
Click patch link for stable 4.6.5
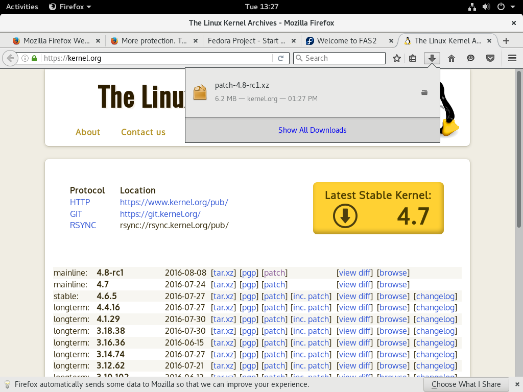click(x=274, y=296)
